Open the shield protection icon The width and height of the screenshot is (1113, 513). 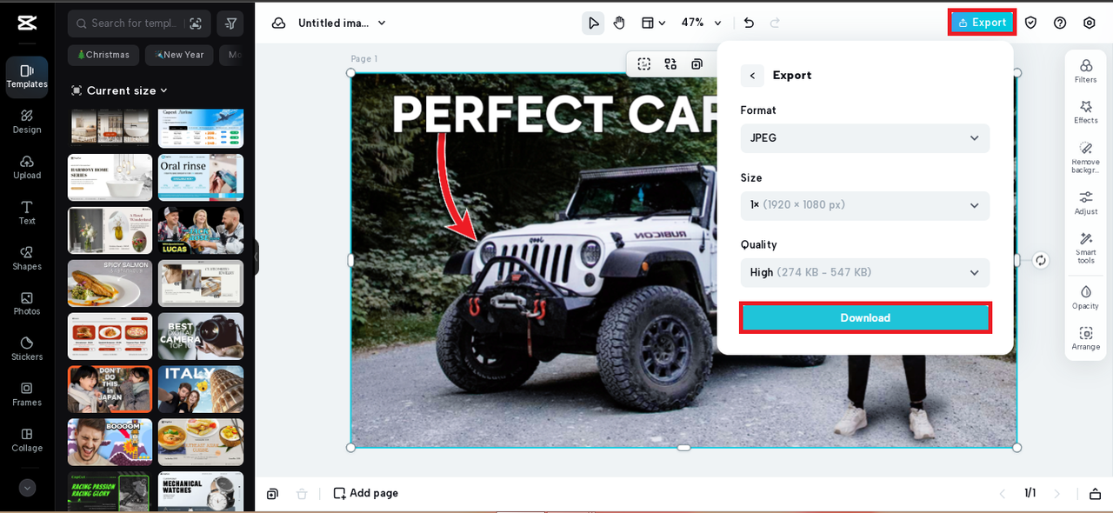click(1030, 23)
